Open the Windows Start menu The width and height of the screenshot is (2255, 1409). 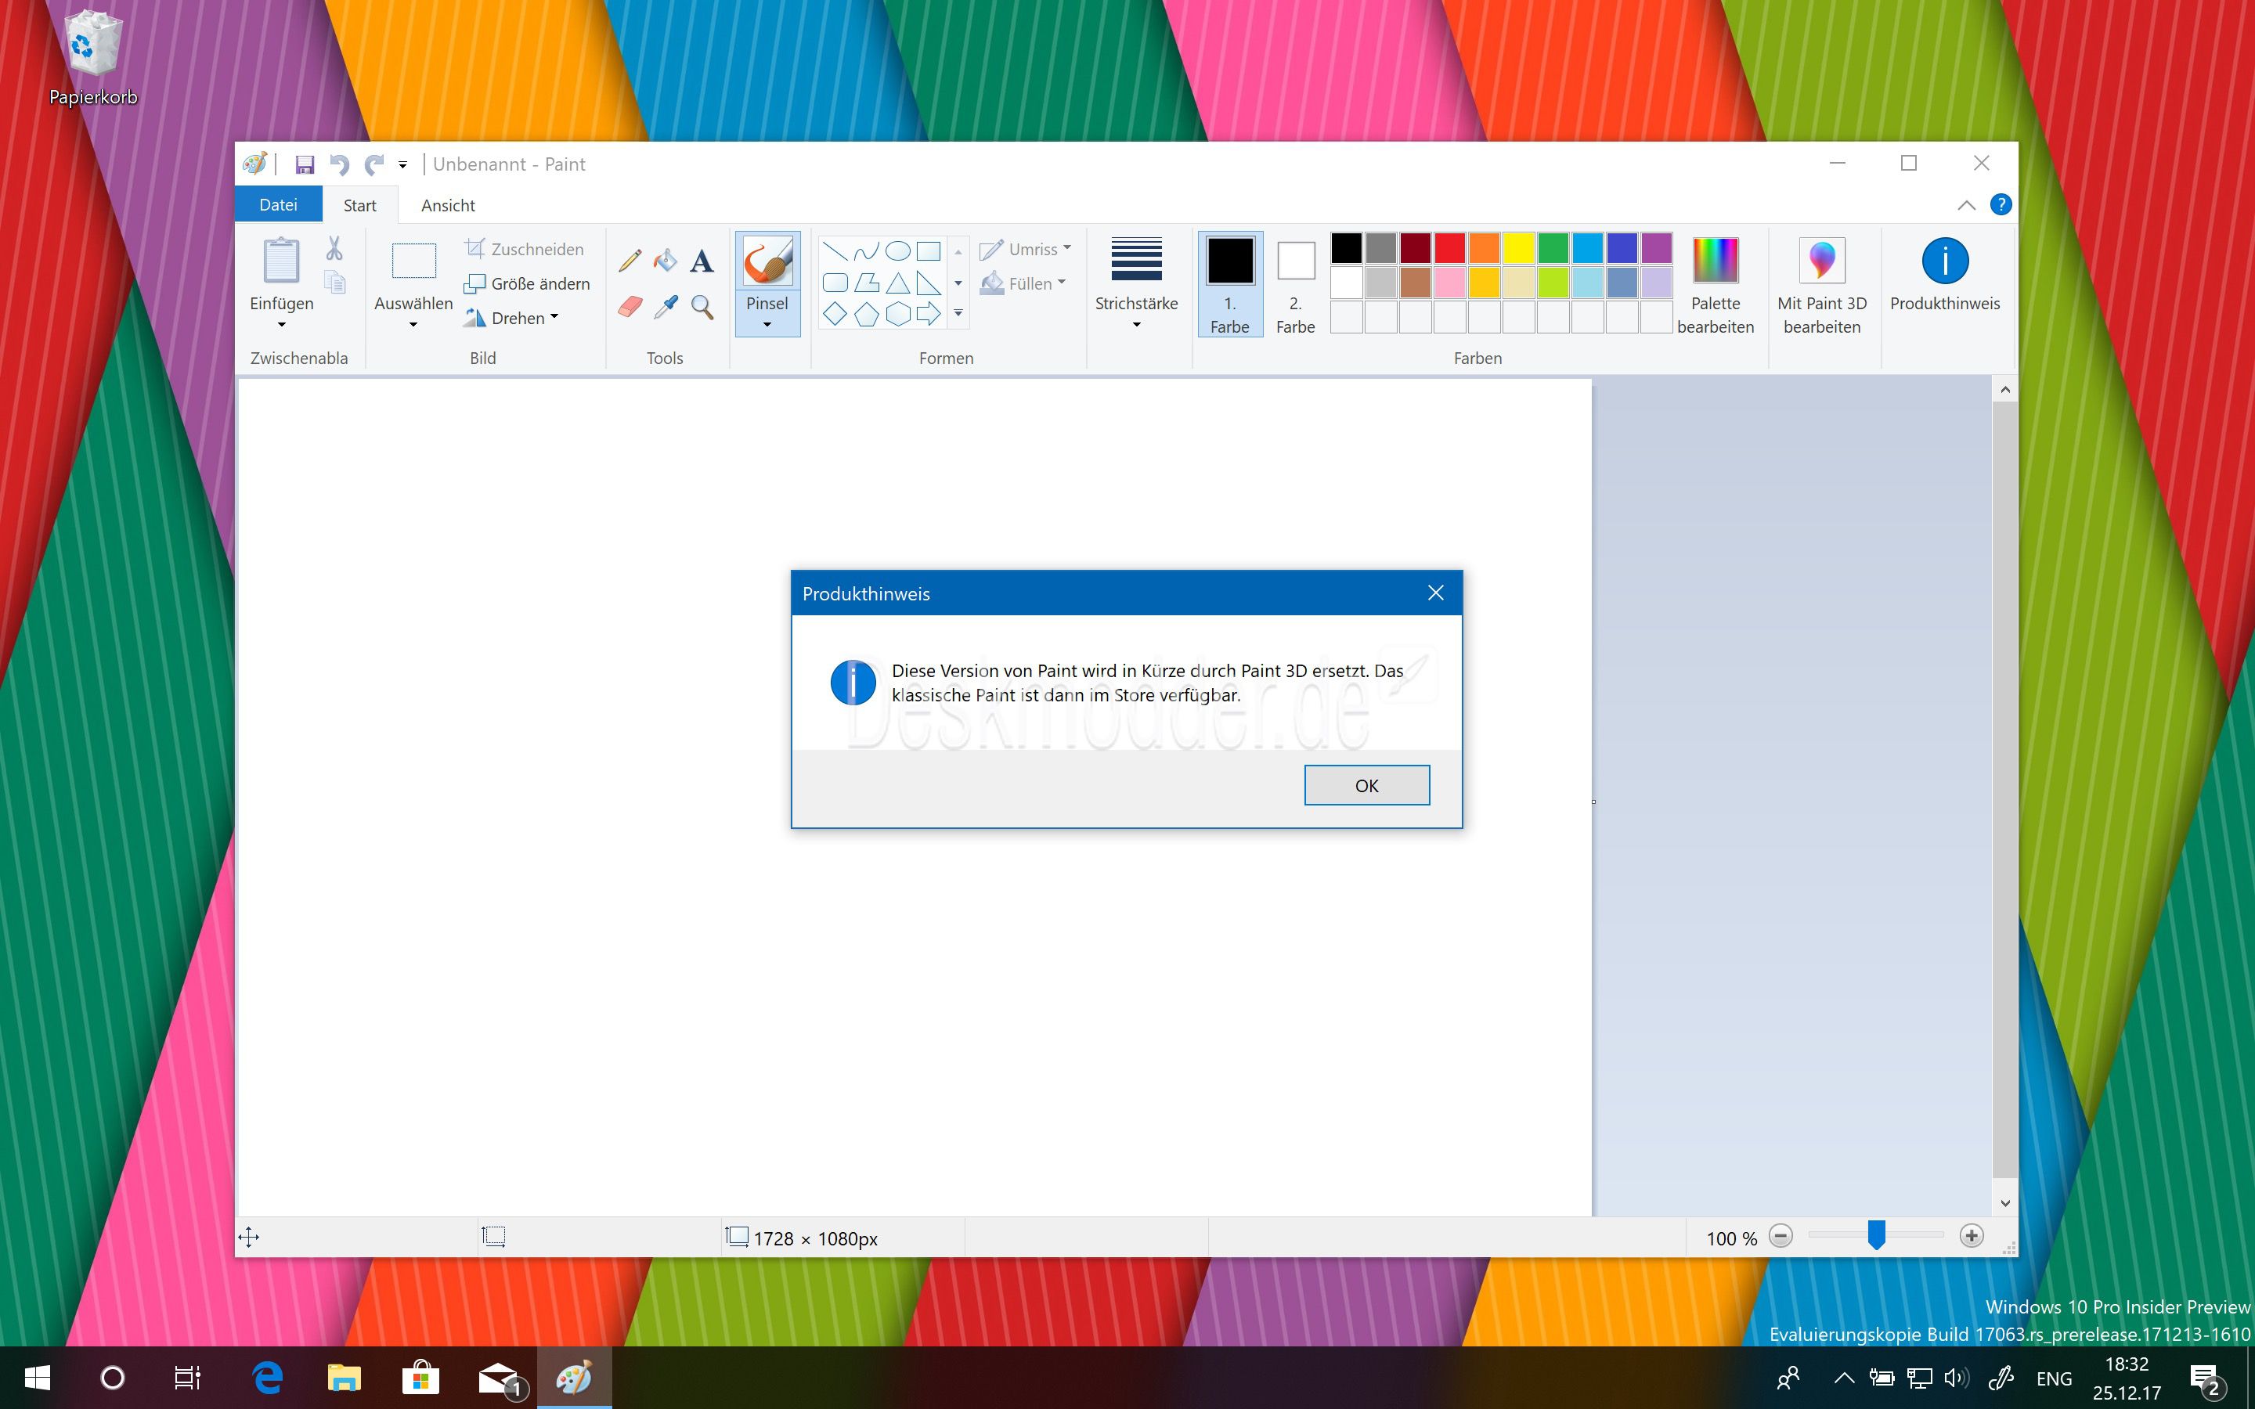[x=38, y=1378]
